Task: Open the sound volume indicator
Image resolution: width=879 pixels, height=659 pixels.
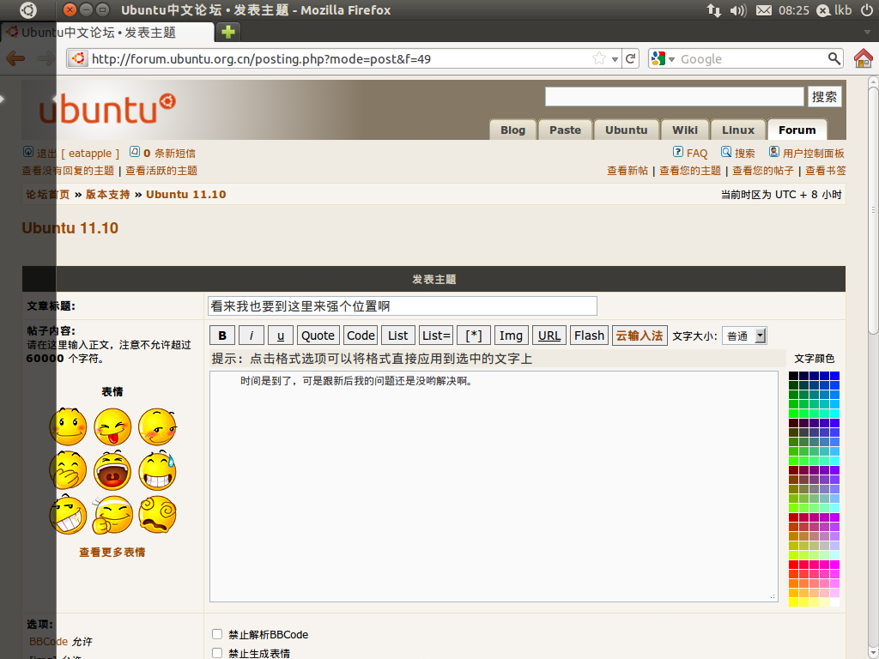Action: (738, 10)
